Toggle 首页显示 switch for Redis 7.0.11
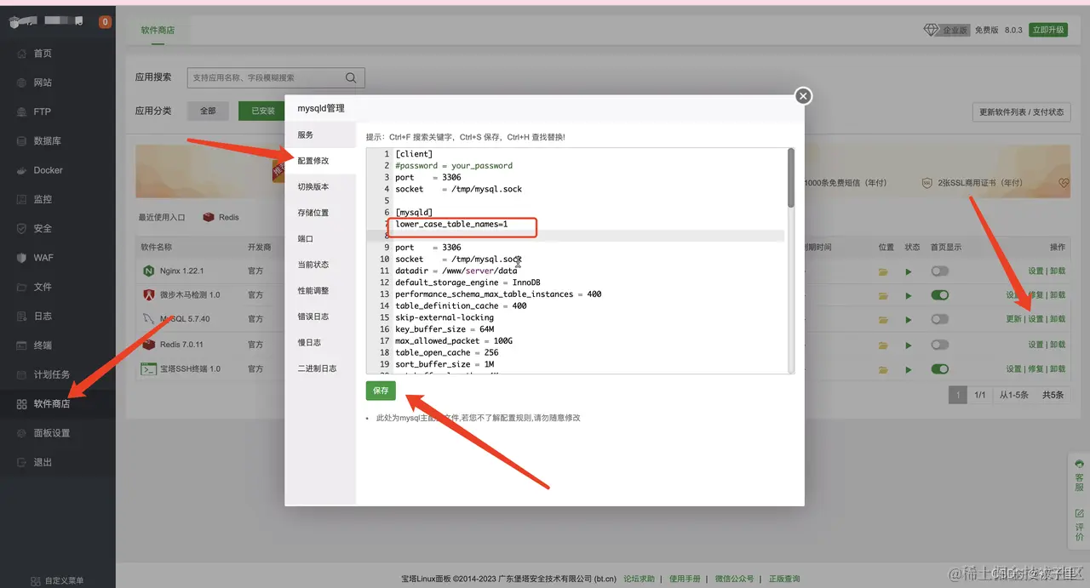This screenshot has height=588, width=1090. point(940,345)
